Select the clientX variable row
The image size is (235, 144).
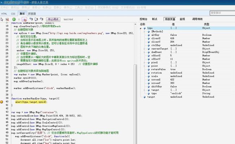(187, 38)
